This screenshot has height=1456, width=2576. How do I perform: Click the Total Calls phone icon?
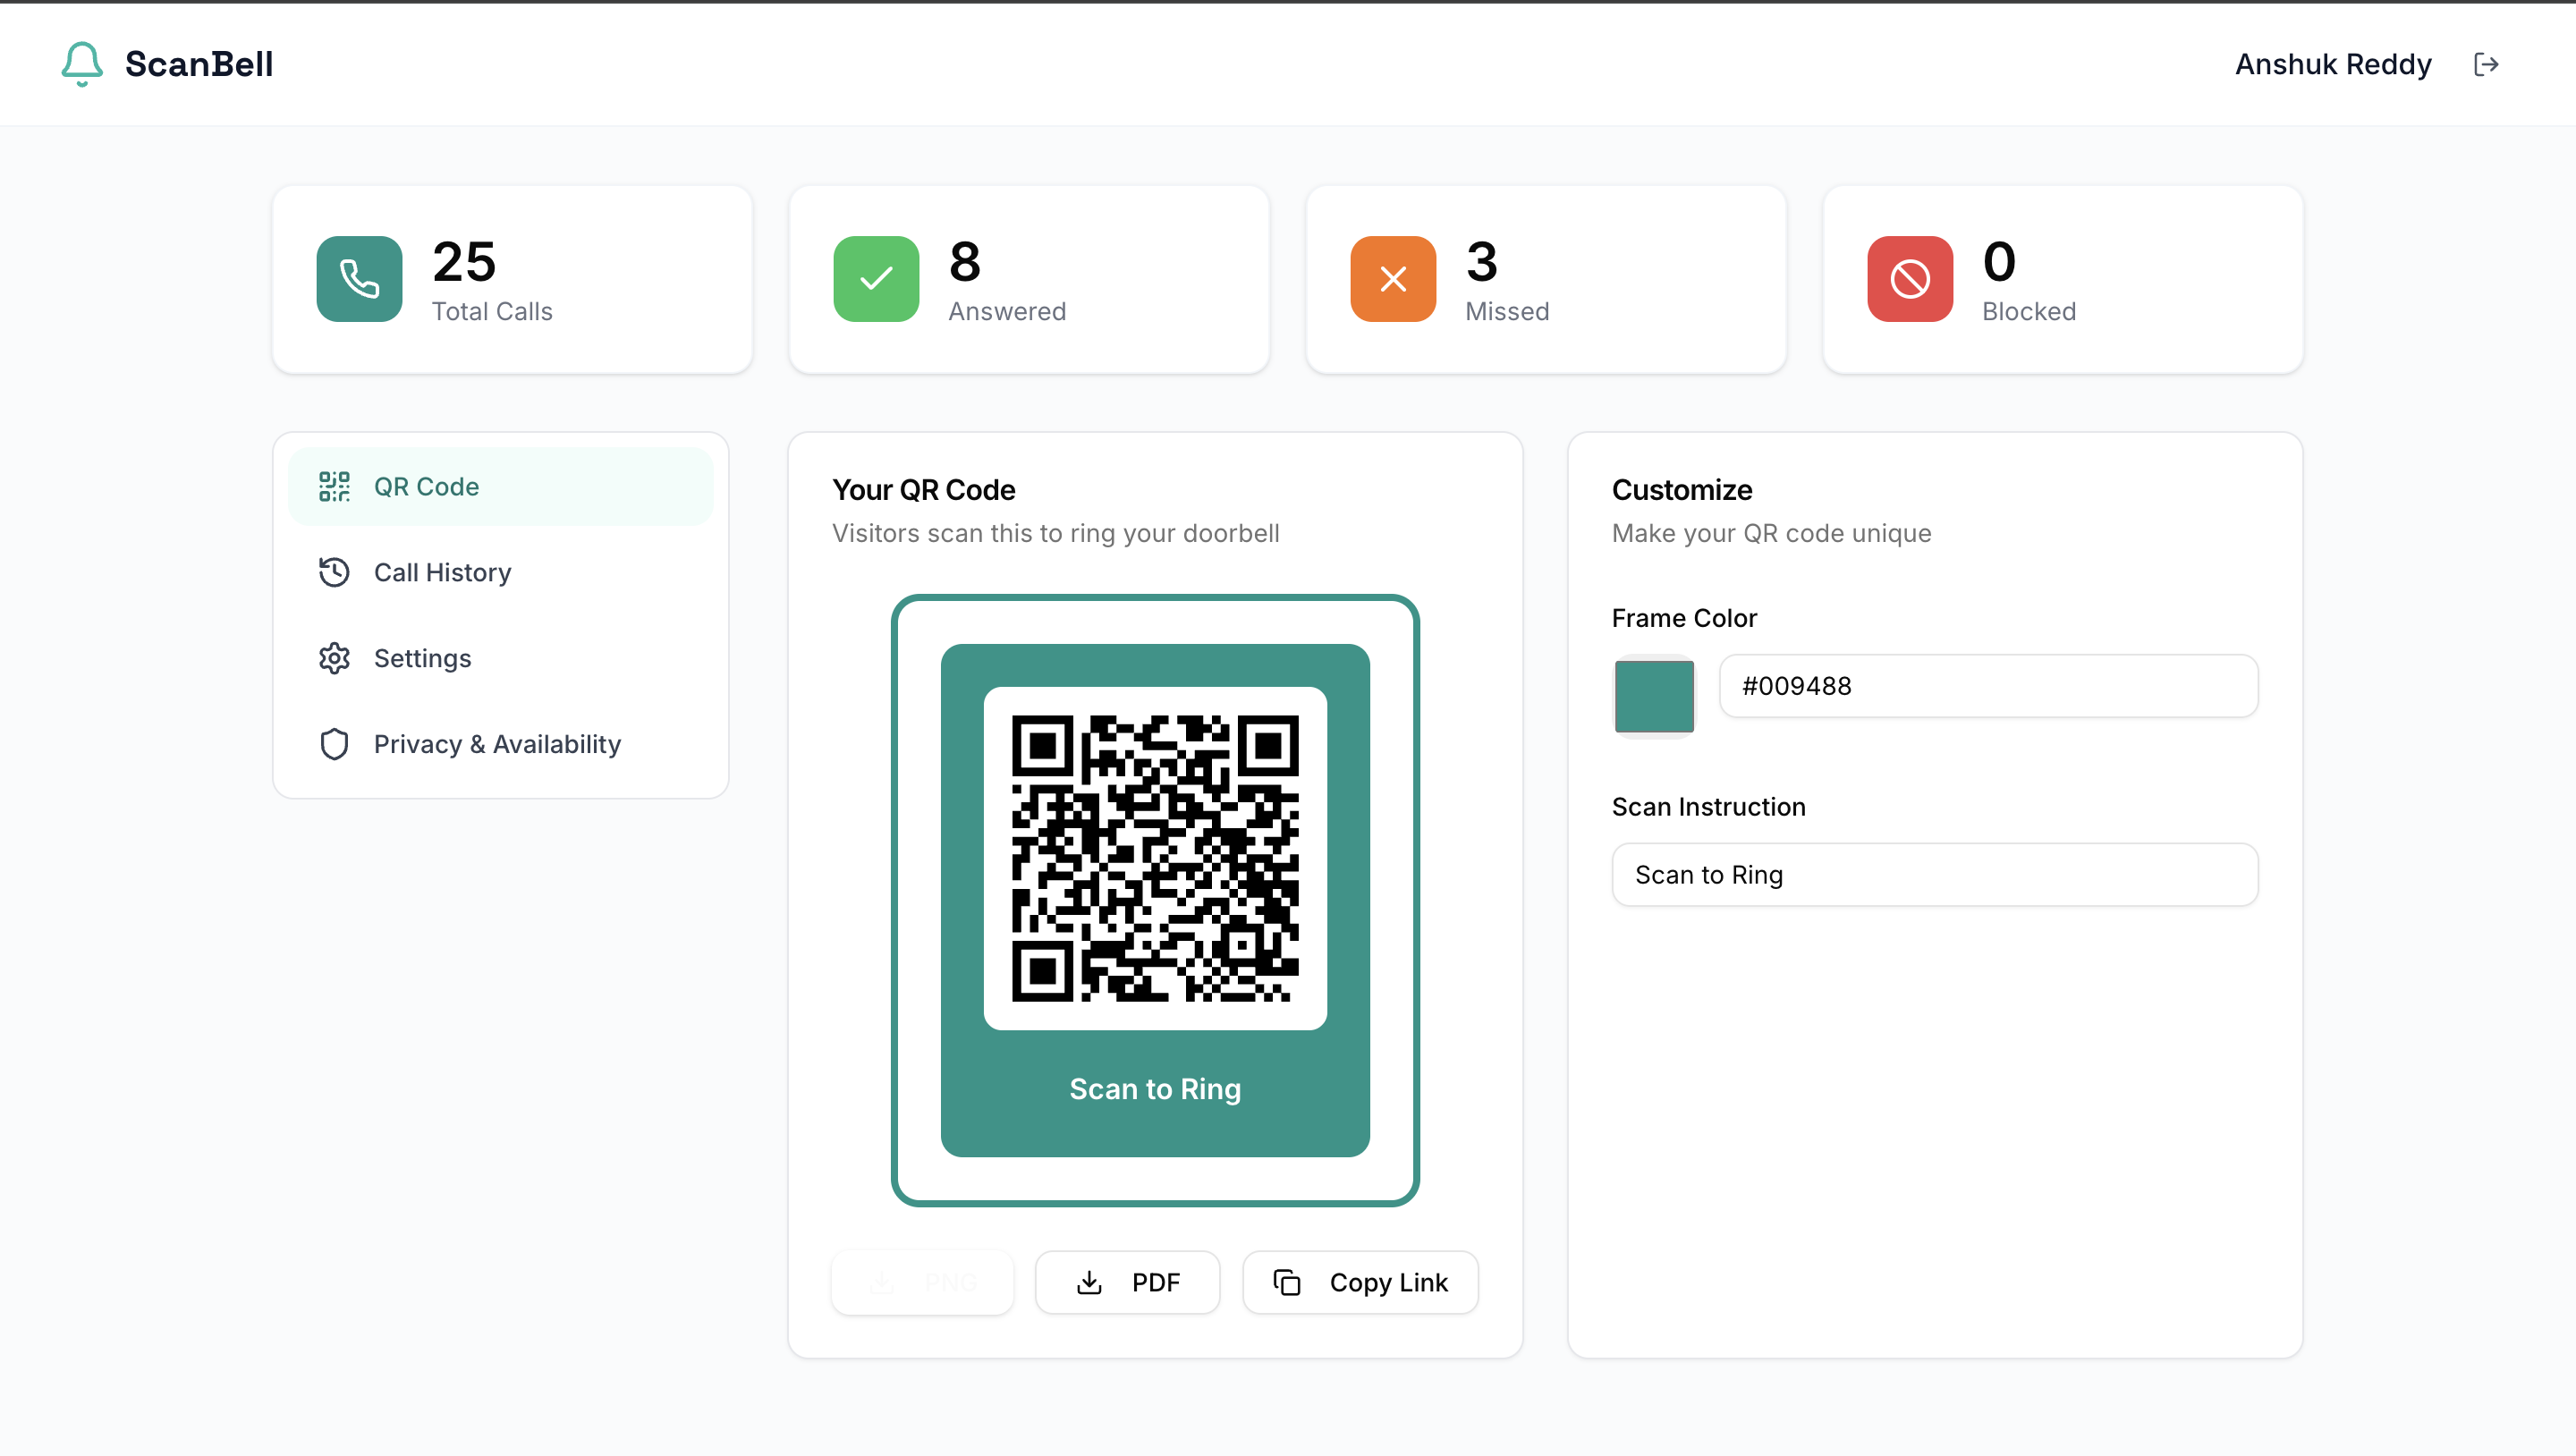(x=359, y=279)
